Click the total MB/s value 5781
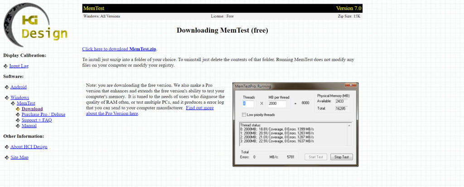This screenshot has width=464, height=187. coord(290,157)
